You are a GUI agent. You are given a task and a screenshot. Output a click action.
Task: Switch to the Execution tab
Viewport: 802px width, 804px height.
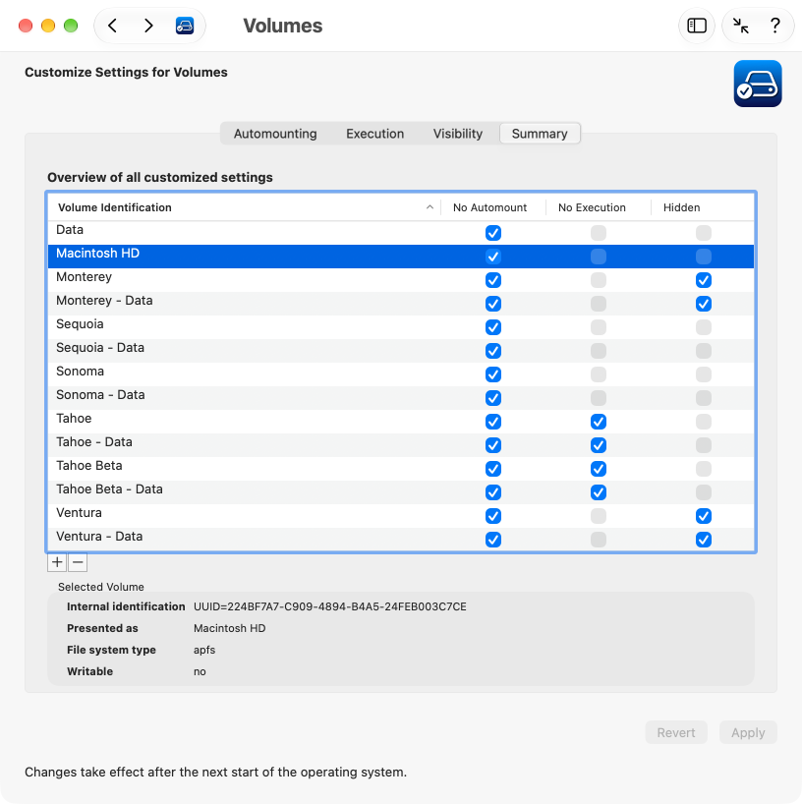(x=374, y=134)
